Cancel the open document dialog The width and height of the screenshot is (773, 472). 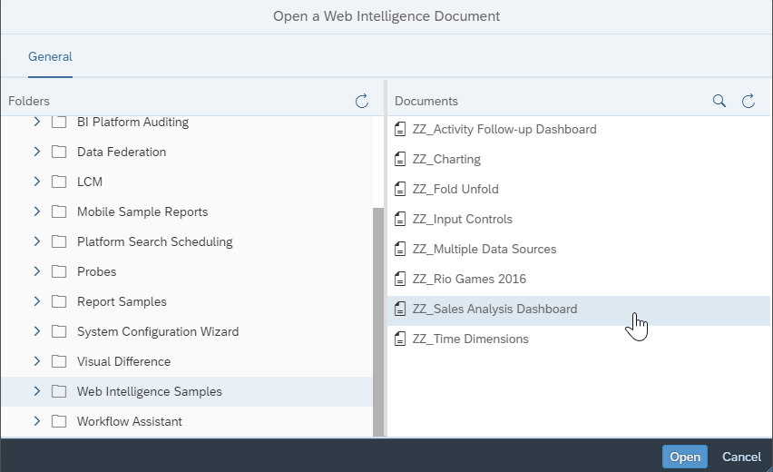tap(741, 457)
